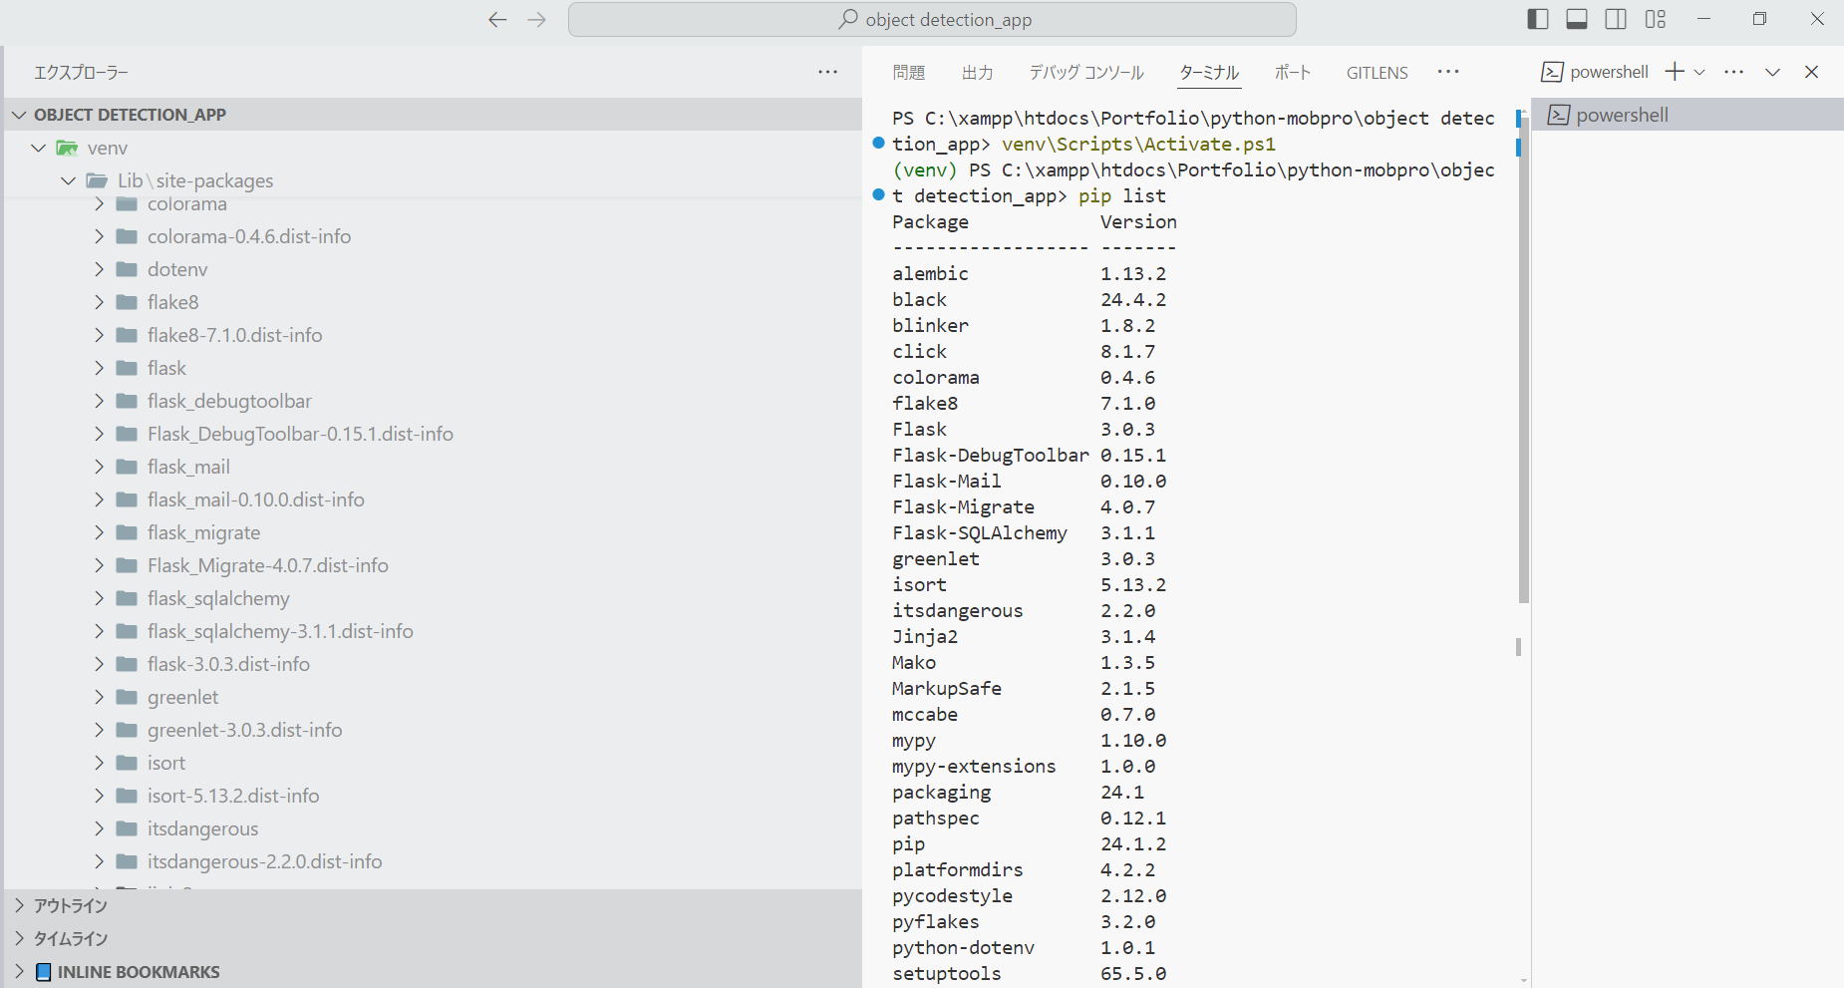Switch to the 出力 panel tab

pos(977,72)
